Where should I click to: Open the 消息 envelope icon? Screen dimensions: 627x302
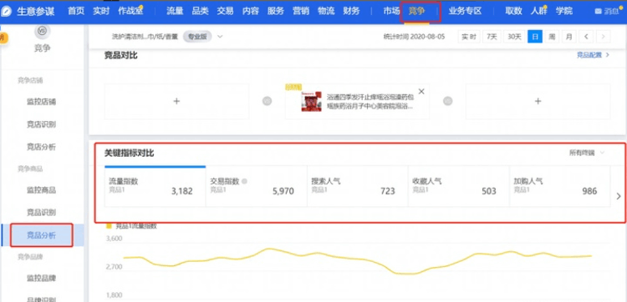[x=599, y=11]
